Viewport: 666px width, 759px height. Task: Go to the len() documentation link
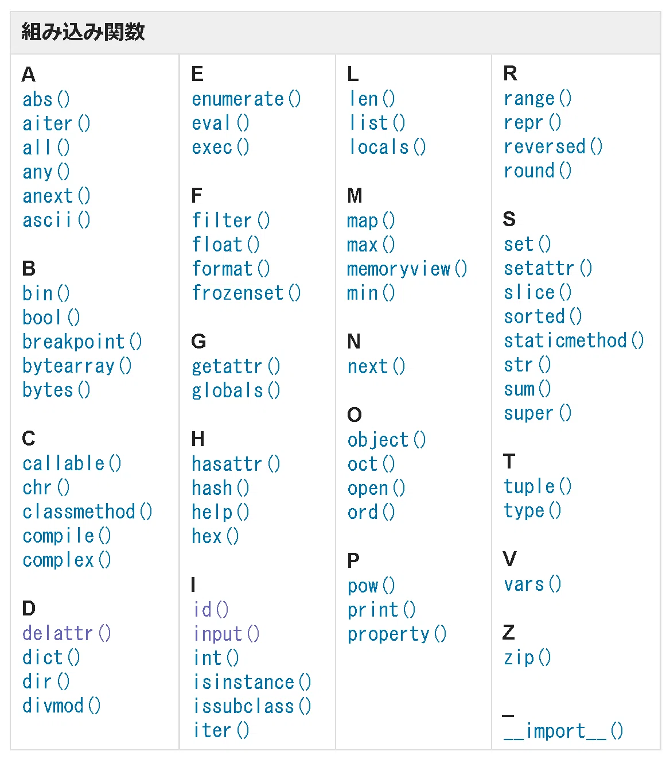372,99
